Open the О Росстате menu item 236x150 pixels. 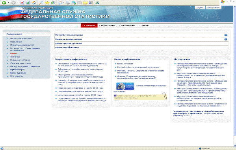click(108, 26)
